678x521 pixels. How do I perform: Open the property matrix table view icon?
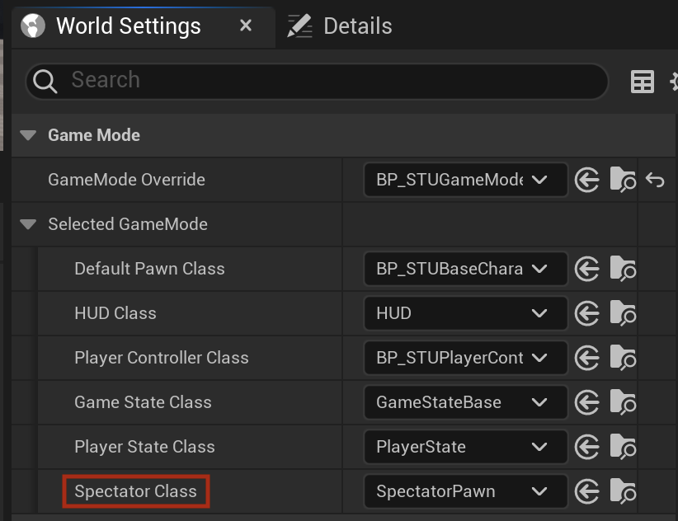[x=642, y=82]
